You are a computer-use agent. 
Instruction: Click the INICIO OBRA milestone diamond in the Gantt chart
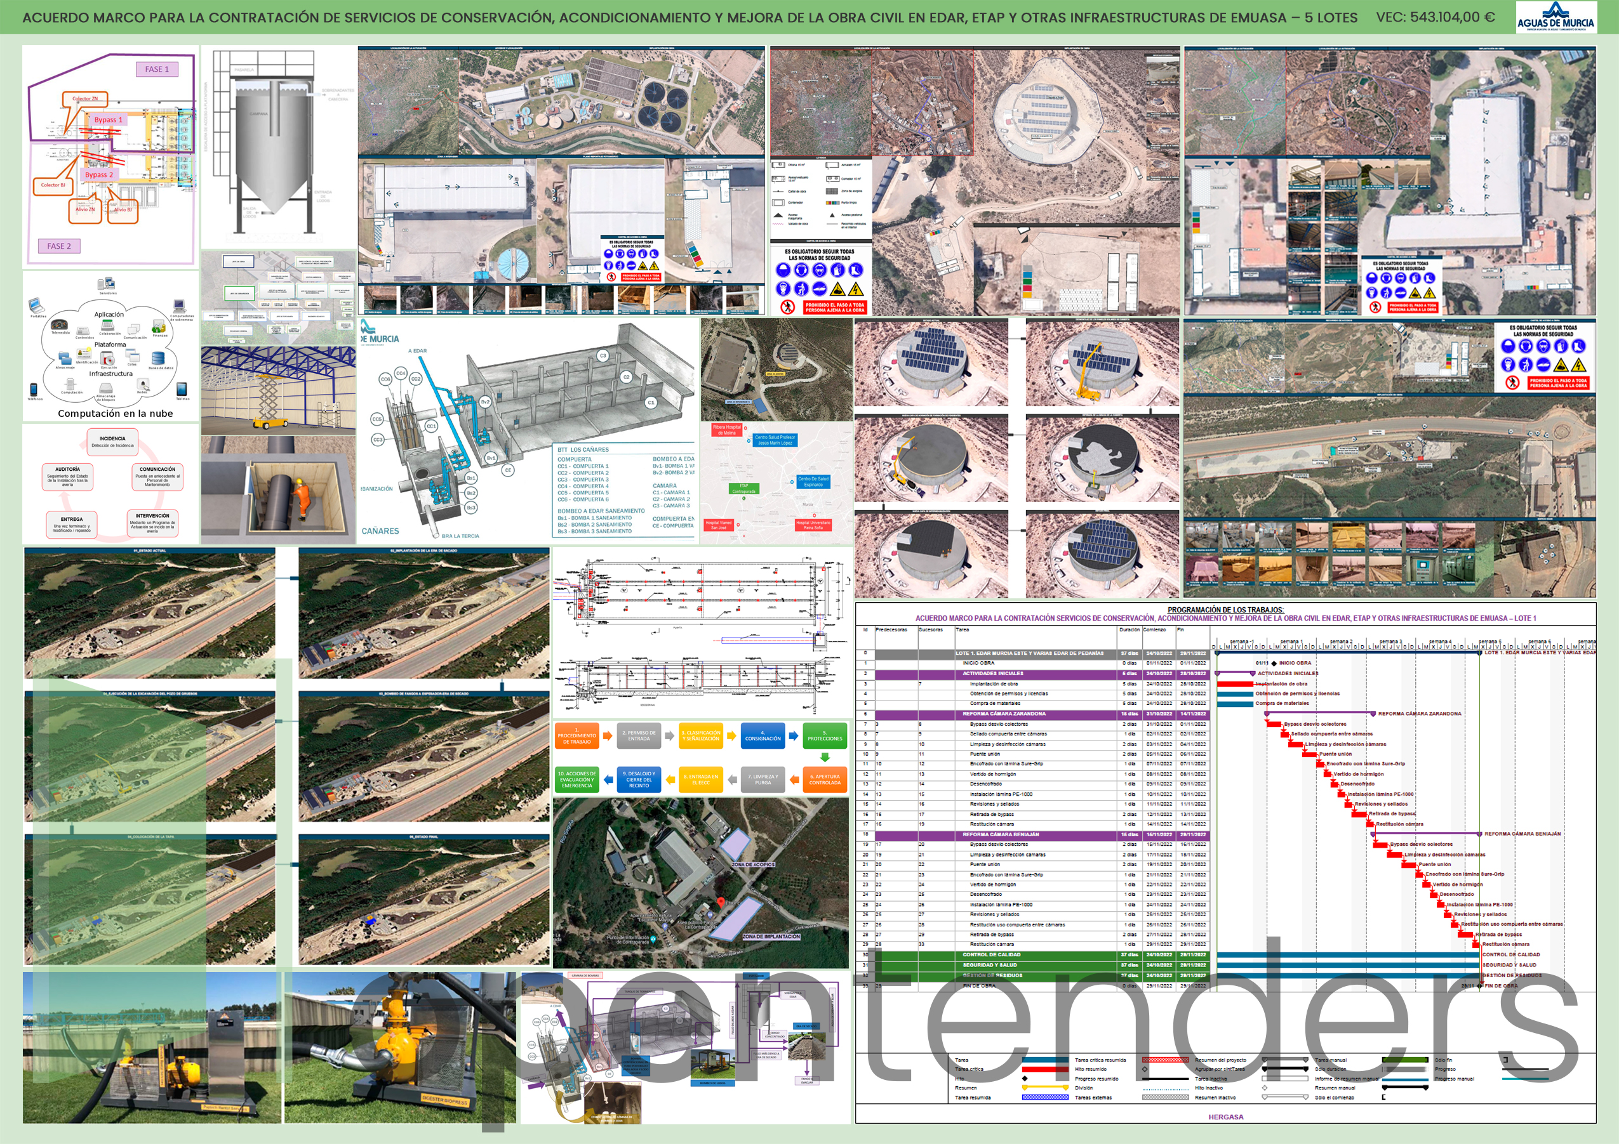pyautogui.click(x=1274, y=663)
